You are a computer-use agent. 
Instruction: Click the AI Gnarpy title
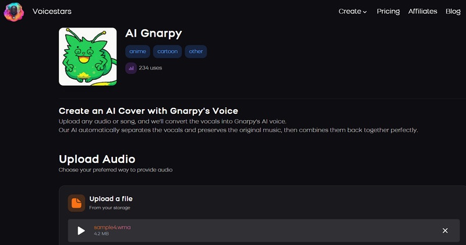[x=153, y=33]
